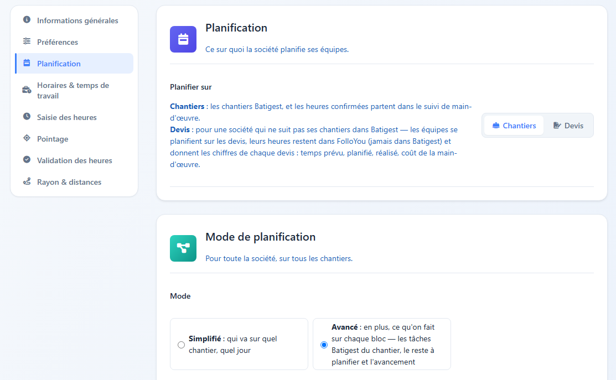Click the sliders icon next to Préférences
The height and width of the screenshot is (380, 616).
27,41
